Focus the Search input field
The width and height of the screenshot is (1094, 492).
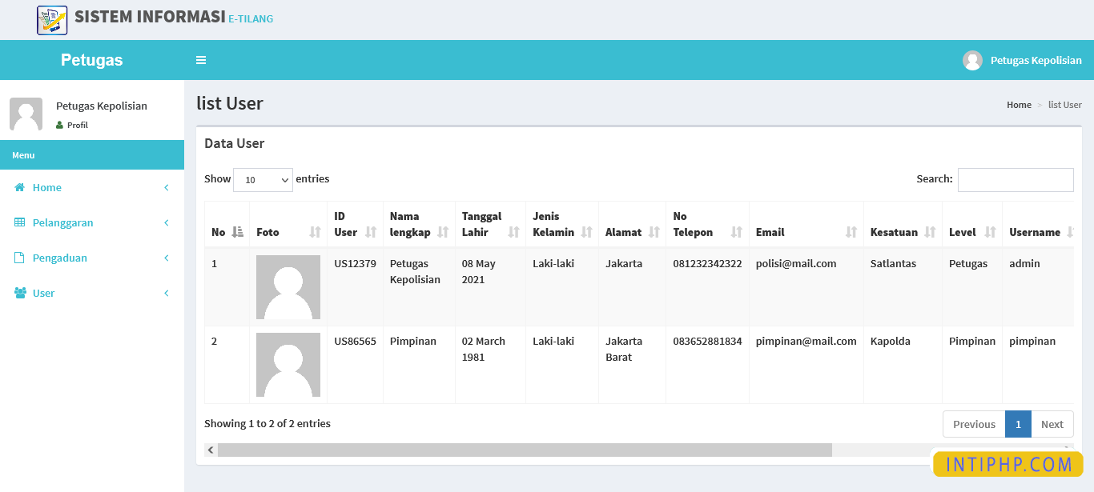(1015, 180)
